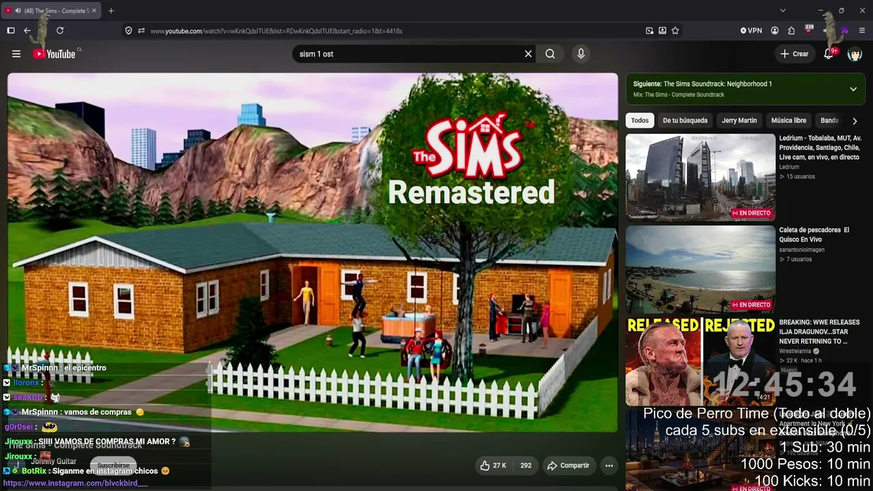The height and width of the screenshot is (491, 873).
Task: Open the browser account profile icon
Action: click(775, 31)
